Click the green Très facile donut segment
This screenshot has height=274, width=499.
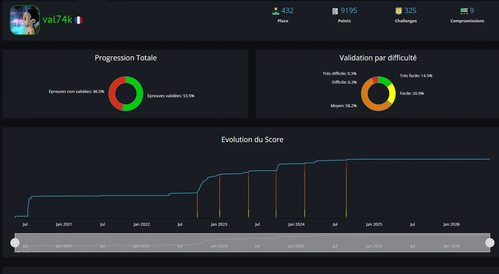point(385,80)
